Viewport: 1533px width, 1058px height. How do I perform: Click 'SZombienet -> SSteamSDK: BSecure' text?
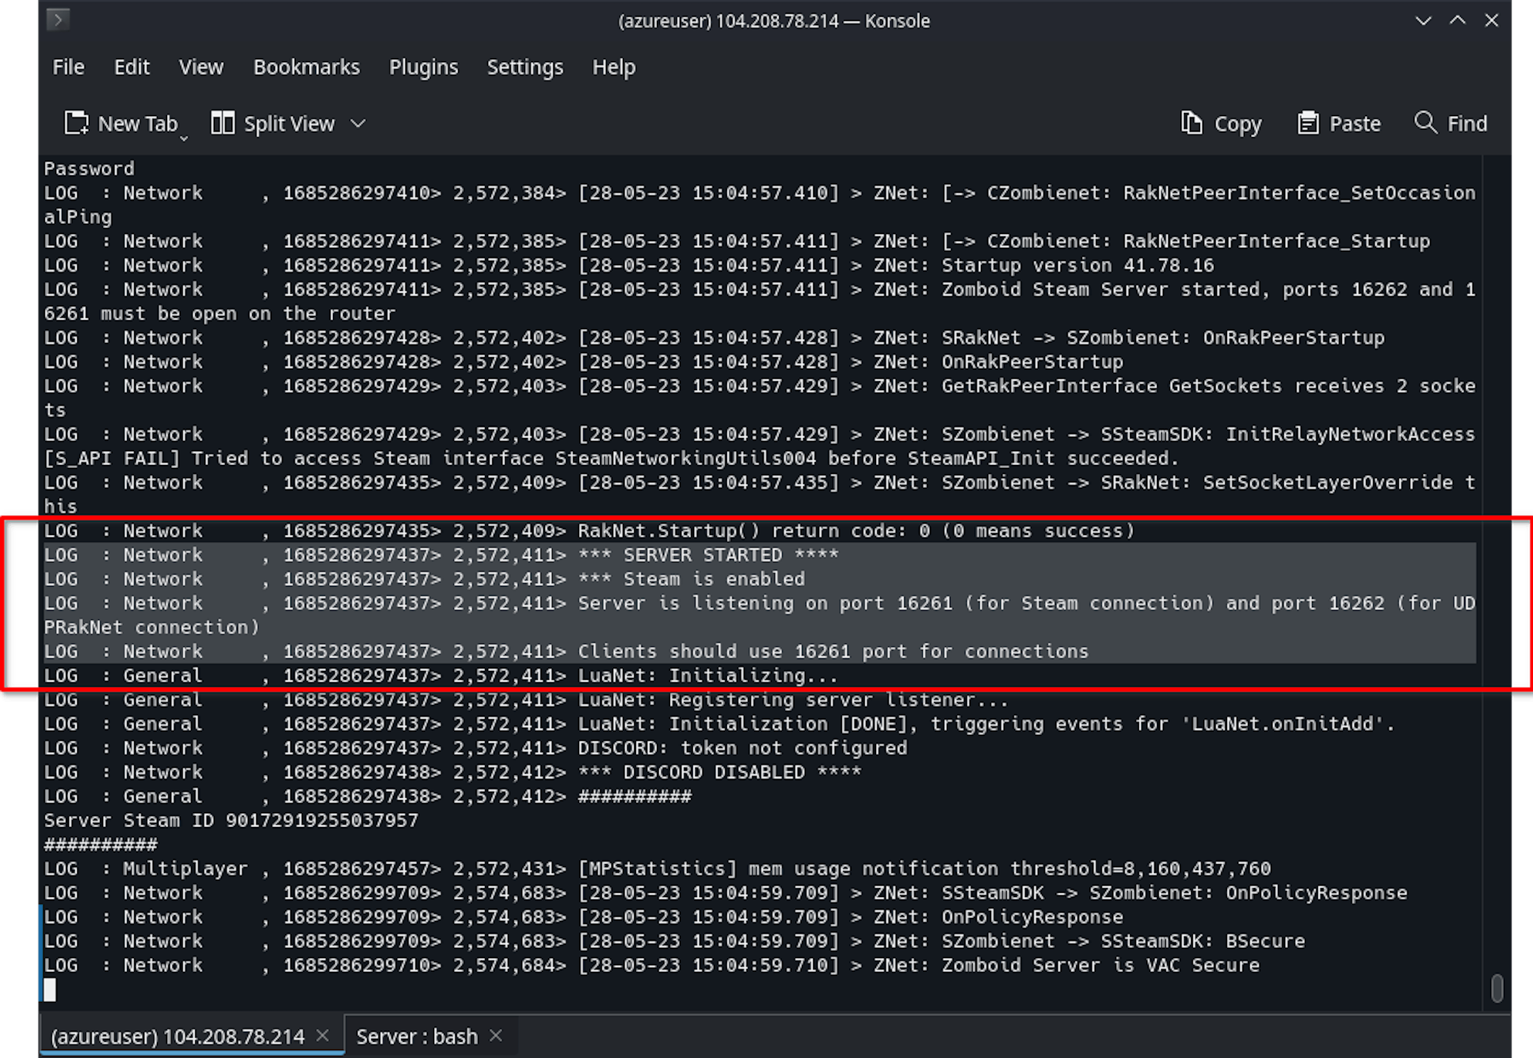1123,941
